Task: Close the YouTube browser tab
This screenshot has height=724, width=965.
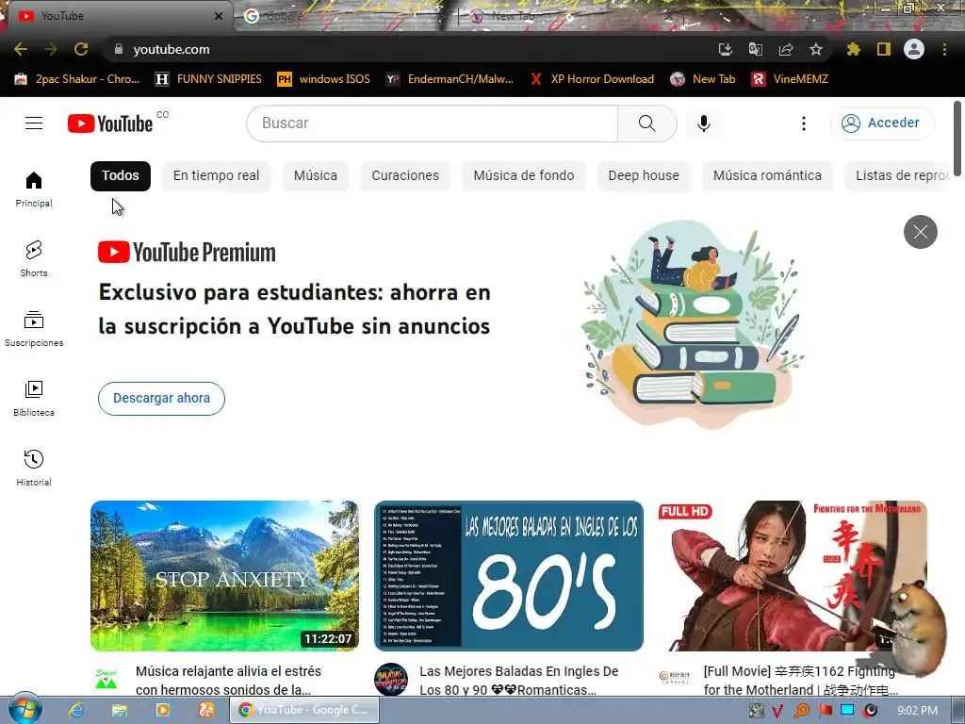Action: 219,16
